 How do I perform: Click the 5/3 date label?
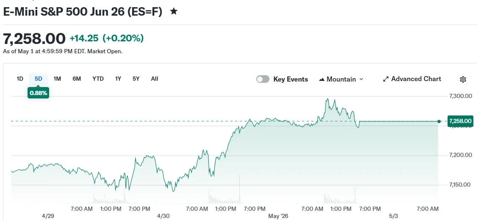click(x=394, y=216)
